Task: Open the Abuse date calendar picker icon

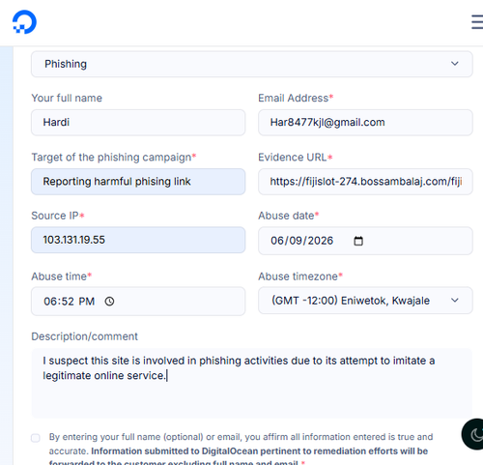Action: click(x=358, y=241)
